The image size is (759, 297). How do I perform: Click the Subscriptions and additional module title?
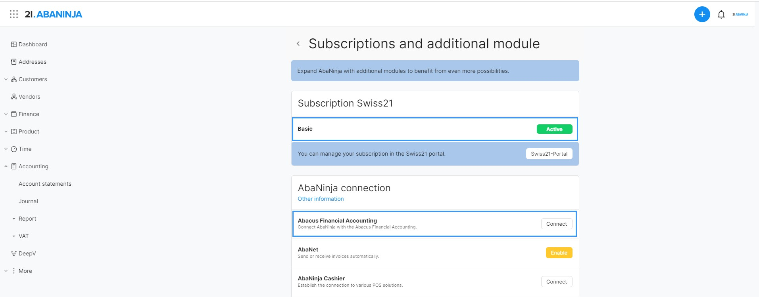tap(424, 44)
